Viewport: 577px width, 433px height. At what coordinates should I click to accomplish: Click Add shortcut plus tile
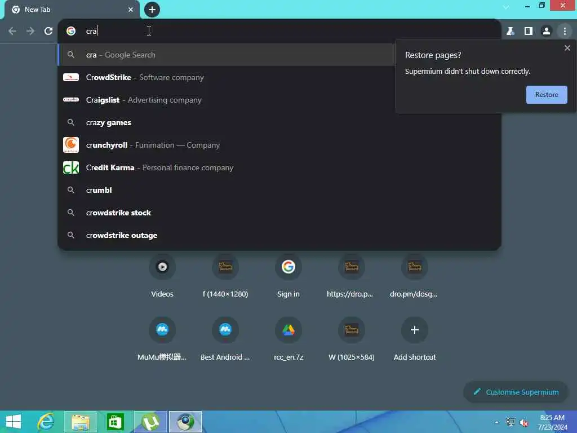click(x=414, y=339)
